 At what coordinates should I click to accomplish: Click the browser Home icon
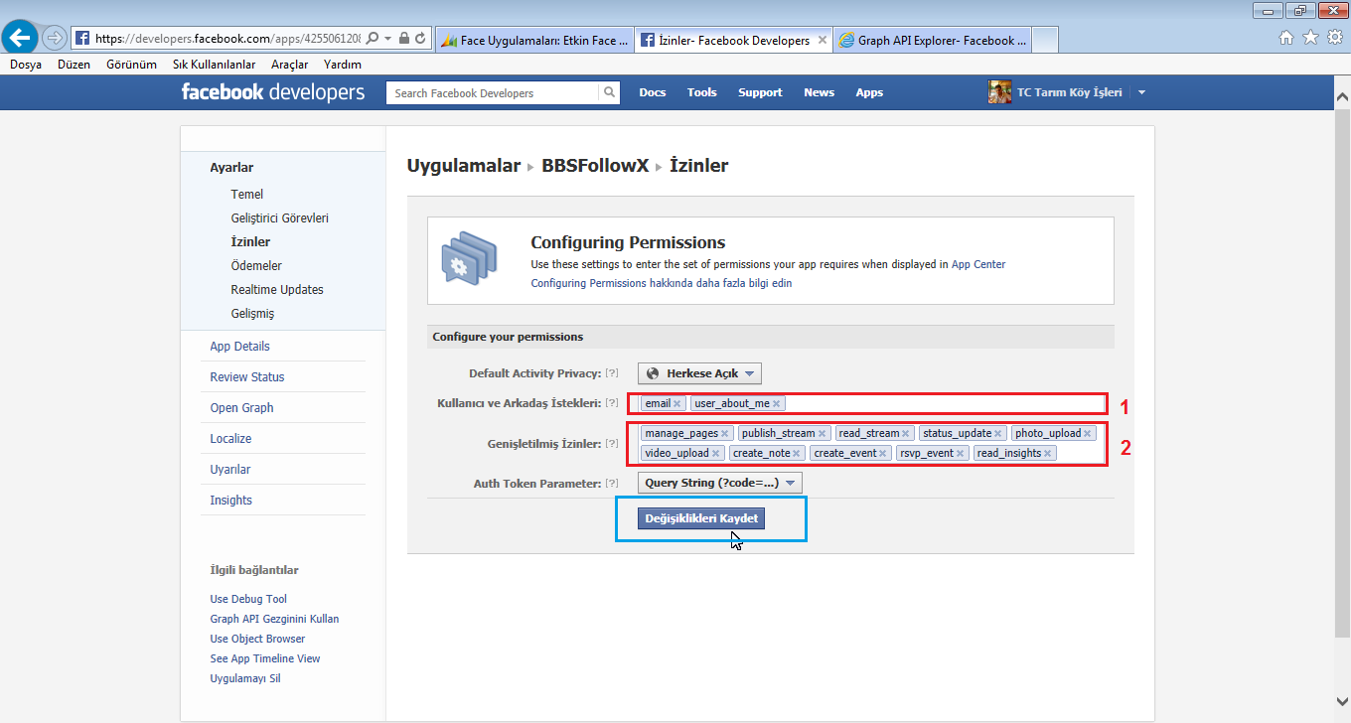pyautogui.click(x=1286, y=38)
